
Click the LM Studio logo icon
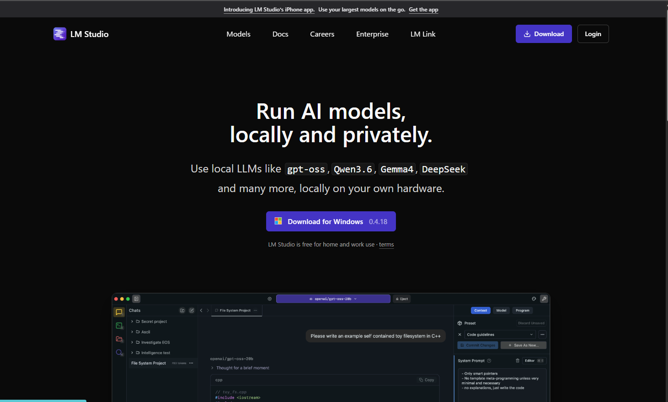click(x=60, y=34)
